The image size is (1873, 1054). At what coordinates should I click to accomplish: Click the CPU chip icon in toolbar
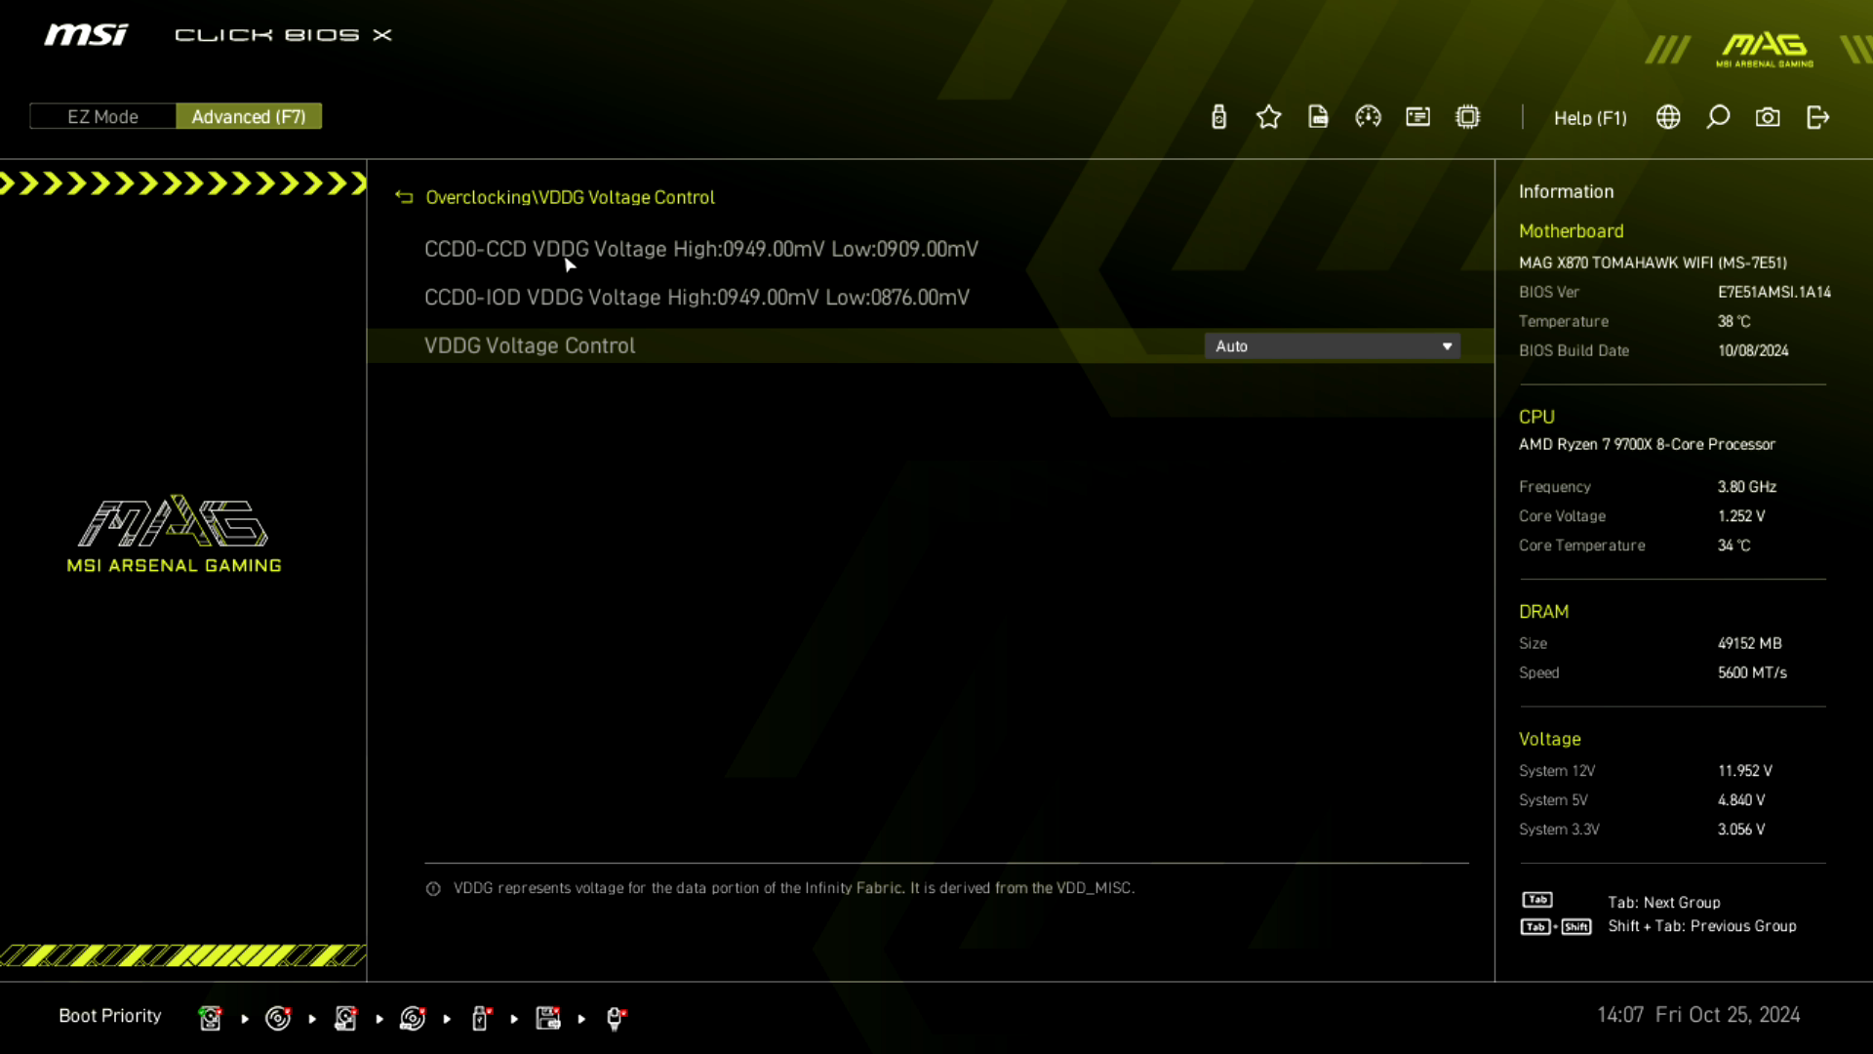(1467, 117)
